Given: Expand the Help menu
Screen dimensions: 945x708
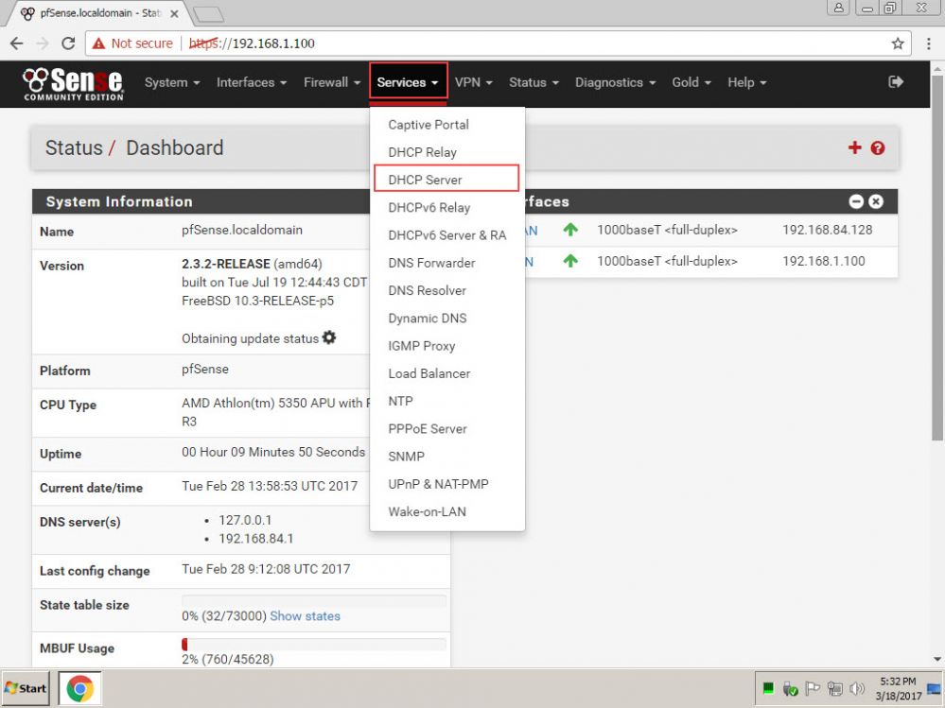Looking at the screenshot, I should pos(746,82).
